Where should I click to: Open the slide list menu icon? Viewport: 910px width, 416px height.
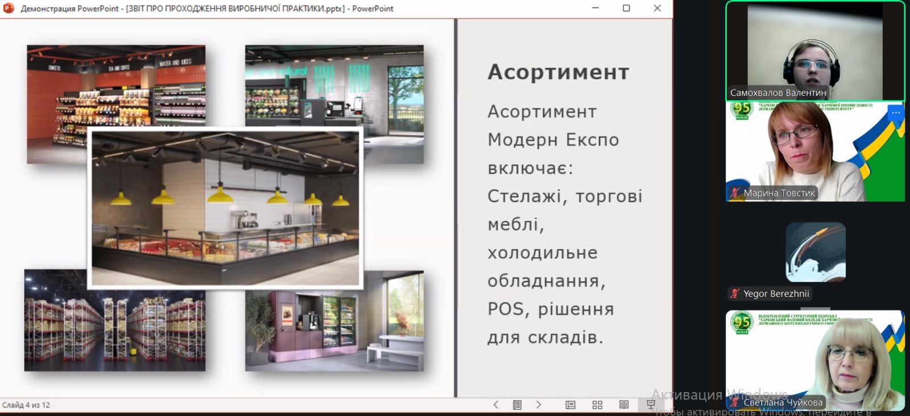tap(517, 405)
